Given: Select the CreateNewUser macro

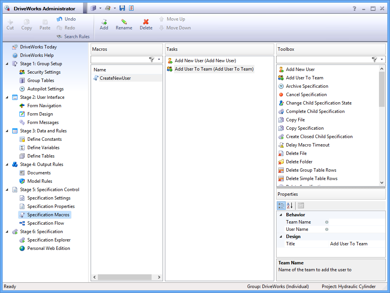Looking at the screenshot, I should [x=127, y=78].
